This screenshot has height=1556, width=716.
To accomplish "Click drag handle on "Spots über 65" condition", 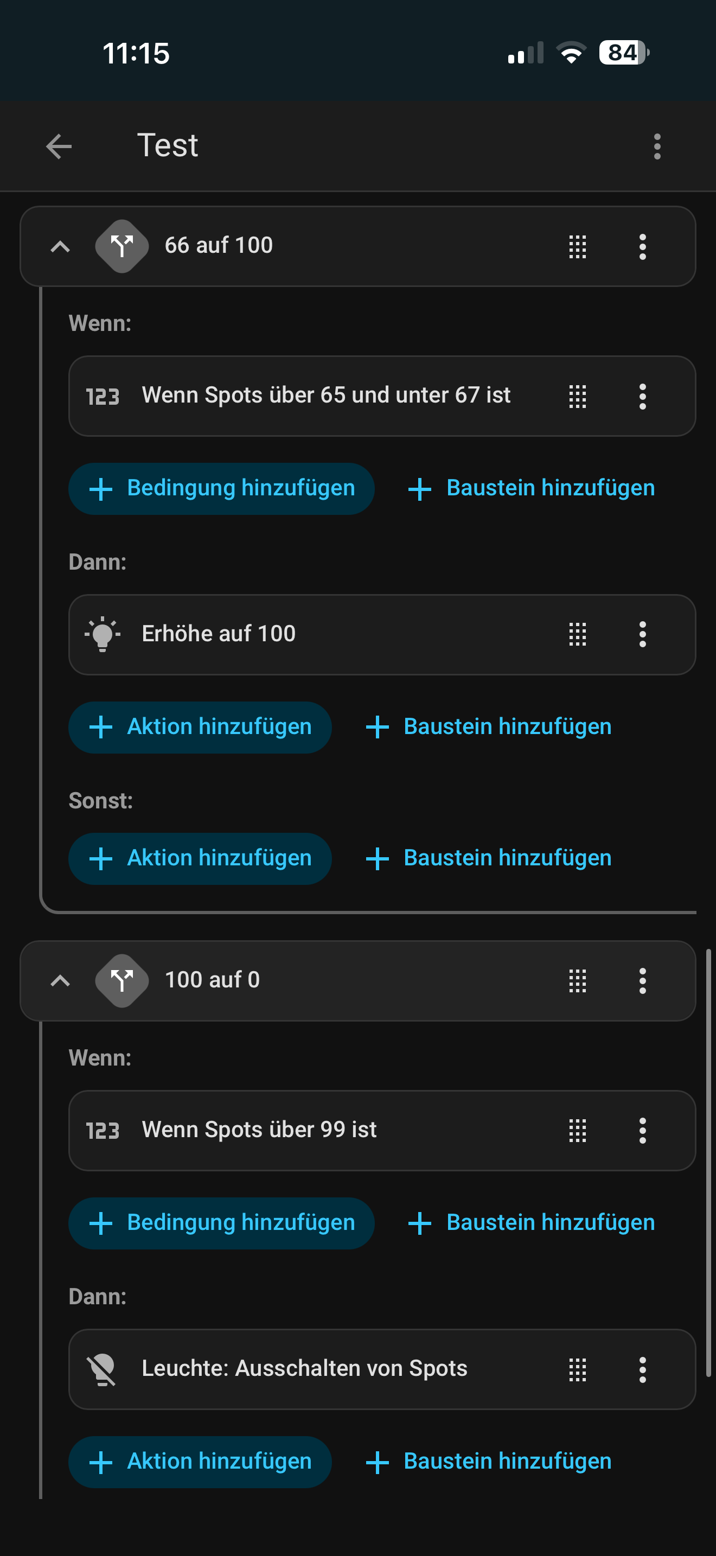I will [x=577, y=396].
